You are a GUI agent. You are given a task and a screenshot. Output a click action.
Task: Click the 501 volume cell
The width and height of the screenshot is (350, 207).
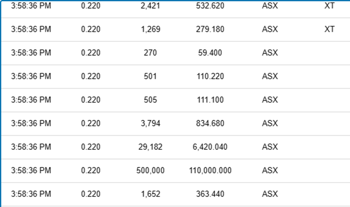point(150,76)
